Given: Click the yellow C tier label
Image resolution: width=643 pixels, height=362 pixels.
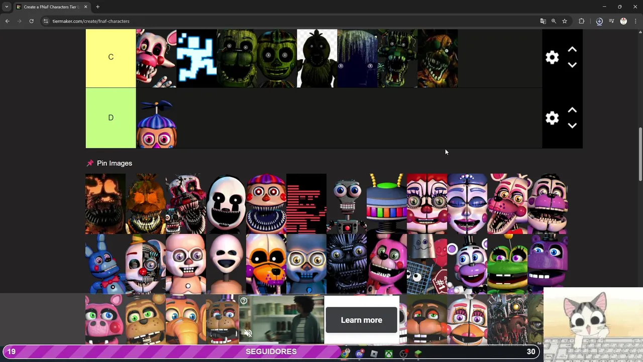Looking at the screenshot, I should pyautogui.click(x=111, y=58).
